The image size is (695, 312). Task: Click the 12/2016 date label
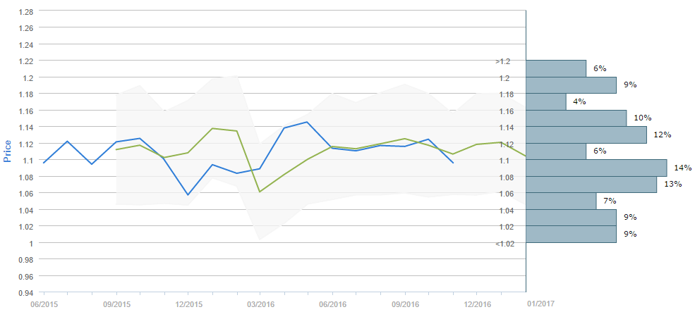coord(477,304)
